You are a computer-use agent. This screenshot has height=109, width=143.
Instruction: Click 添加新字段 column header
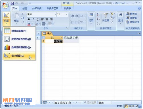(x=71, y=38)
